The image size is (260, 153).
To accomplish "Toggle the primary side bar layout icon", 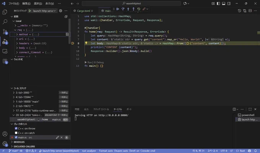I will [x=218, y=3].
